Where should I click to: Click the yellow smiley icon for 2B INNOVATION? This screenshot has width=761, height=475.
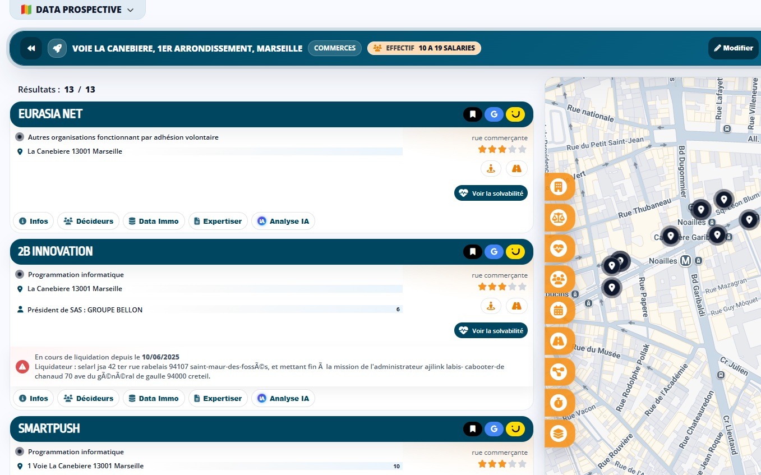click(x=515, y=252)
